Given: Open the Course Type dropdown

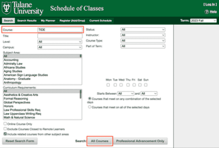Looking at the screenshot, I should point(143,41).
